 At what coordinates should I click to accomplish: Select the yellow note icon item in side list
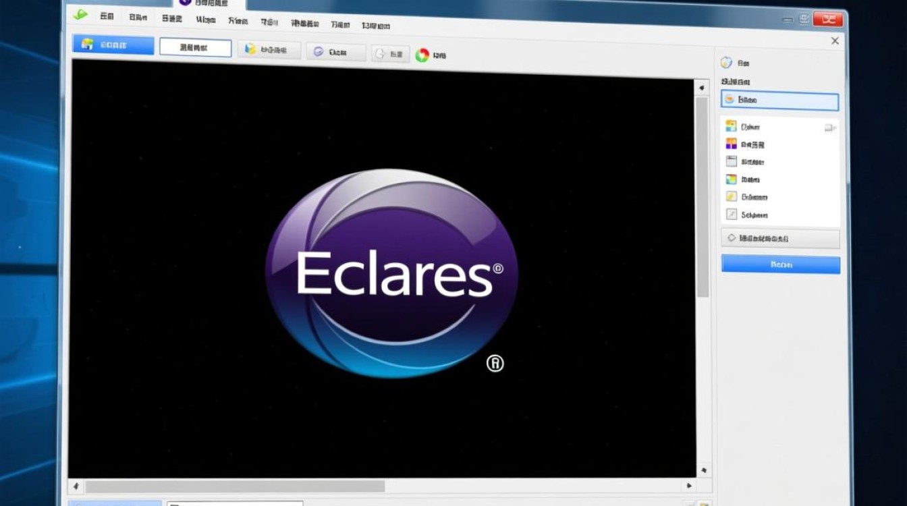click(x=732, y=197)
